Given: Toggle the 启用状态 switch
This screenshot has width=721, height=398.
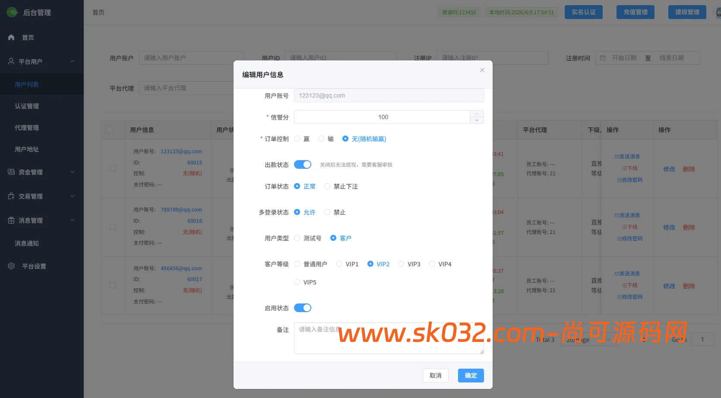Looking at the screenshot, I should point(303,308).
